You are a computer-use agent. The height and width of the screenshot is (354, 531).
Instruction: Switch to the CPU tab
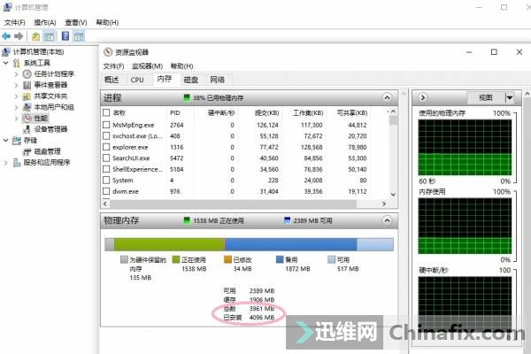pyautogui.click(x=137, y=80)
